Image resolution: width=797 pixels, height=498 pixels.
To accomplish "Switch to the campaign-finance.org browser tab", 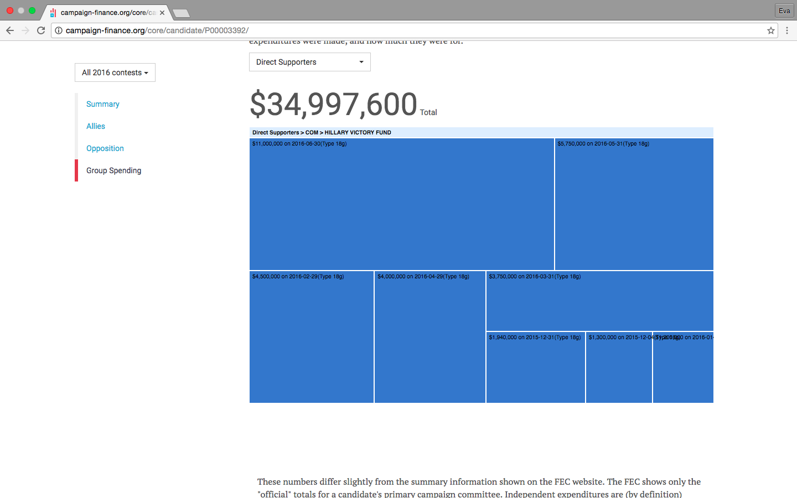I will pyautogui.click(x=105, y=12).
